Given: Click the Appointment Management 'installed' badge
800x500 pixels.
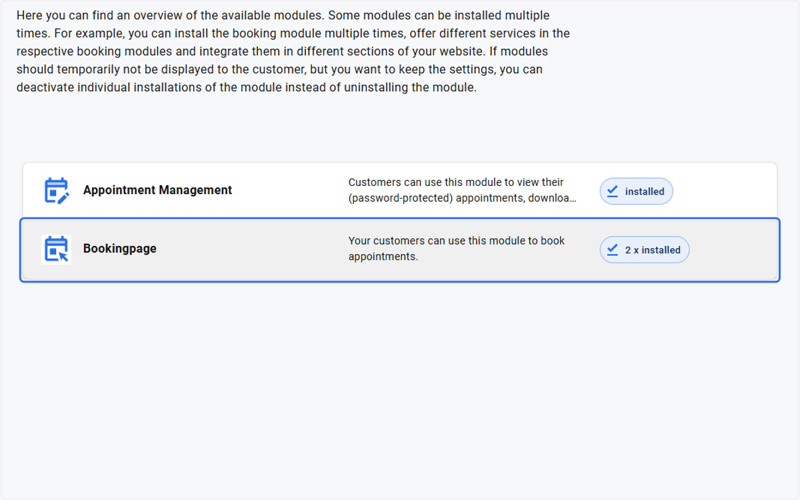Looking at the screenshot, I should click(636, 191).
